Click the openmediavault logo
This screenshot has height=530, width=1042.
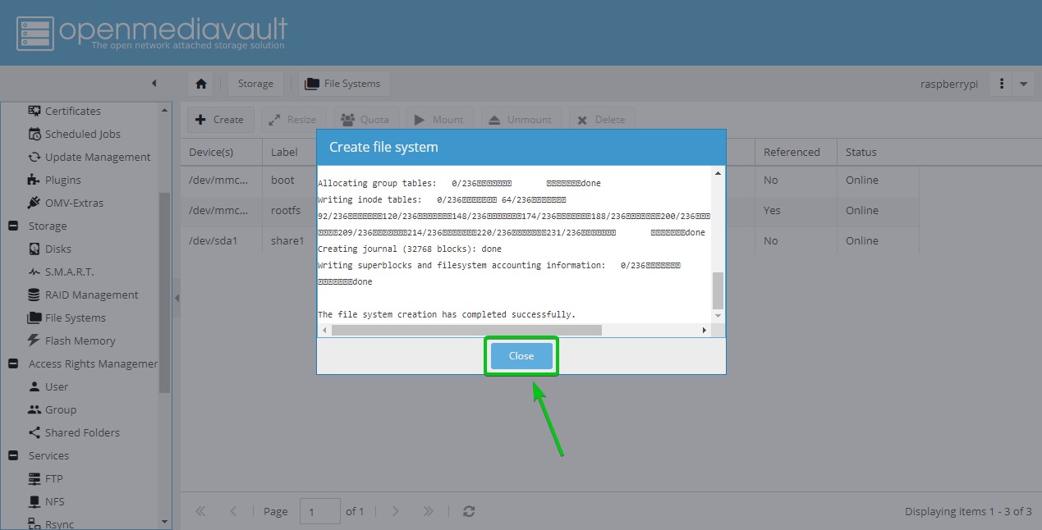pyautogui.click(x=152, y=33)
